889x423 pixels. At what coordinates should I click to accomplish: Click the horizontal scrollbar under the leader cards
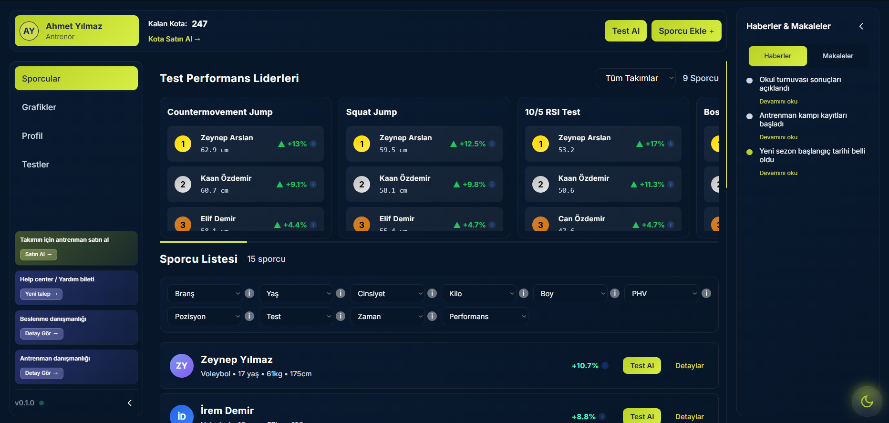click(204, 242)
